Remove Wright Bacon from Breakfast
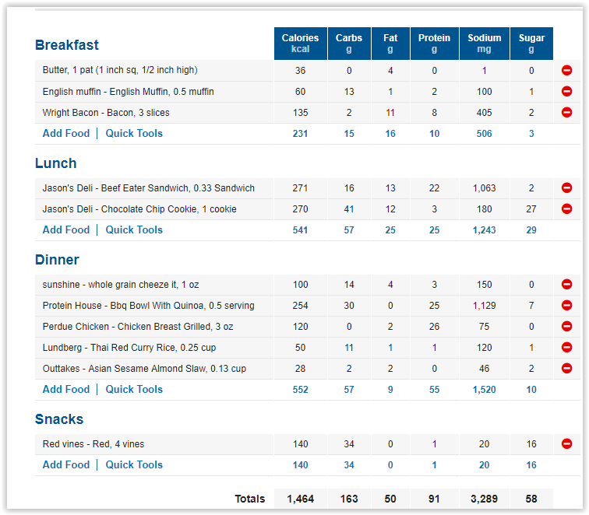The width and height of the screenshot is (589, 515). (x=566, y=112)
